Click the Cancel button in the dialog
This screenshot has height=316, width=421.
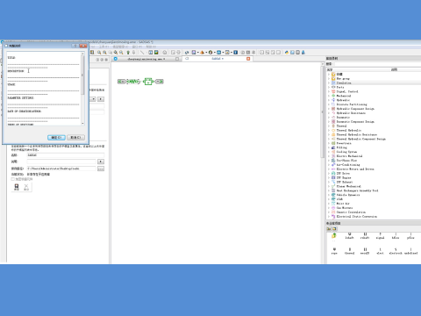pyautogui.click(x=75, y=137)
